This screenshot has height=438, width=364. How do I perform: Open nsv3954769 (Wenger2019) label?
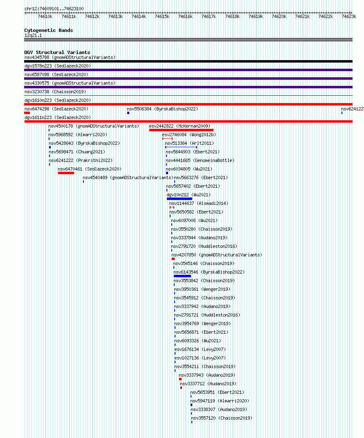[203, 324]
